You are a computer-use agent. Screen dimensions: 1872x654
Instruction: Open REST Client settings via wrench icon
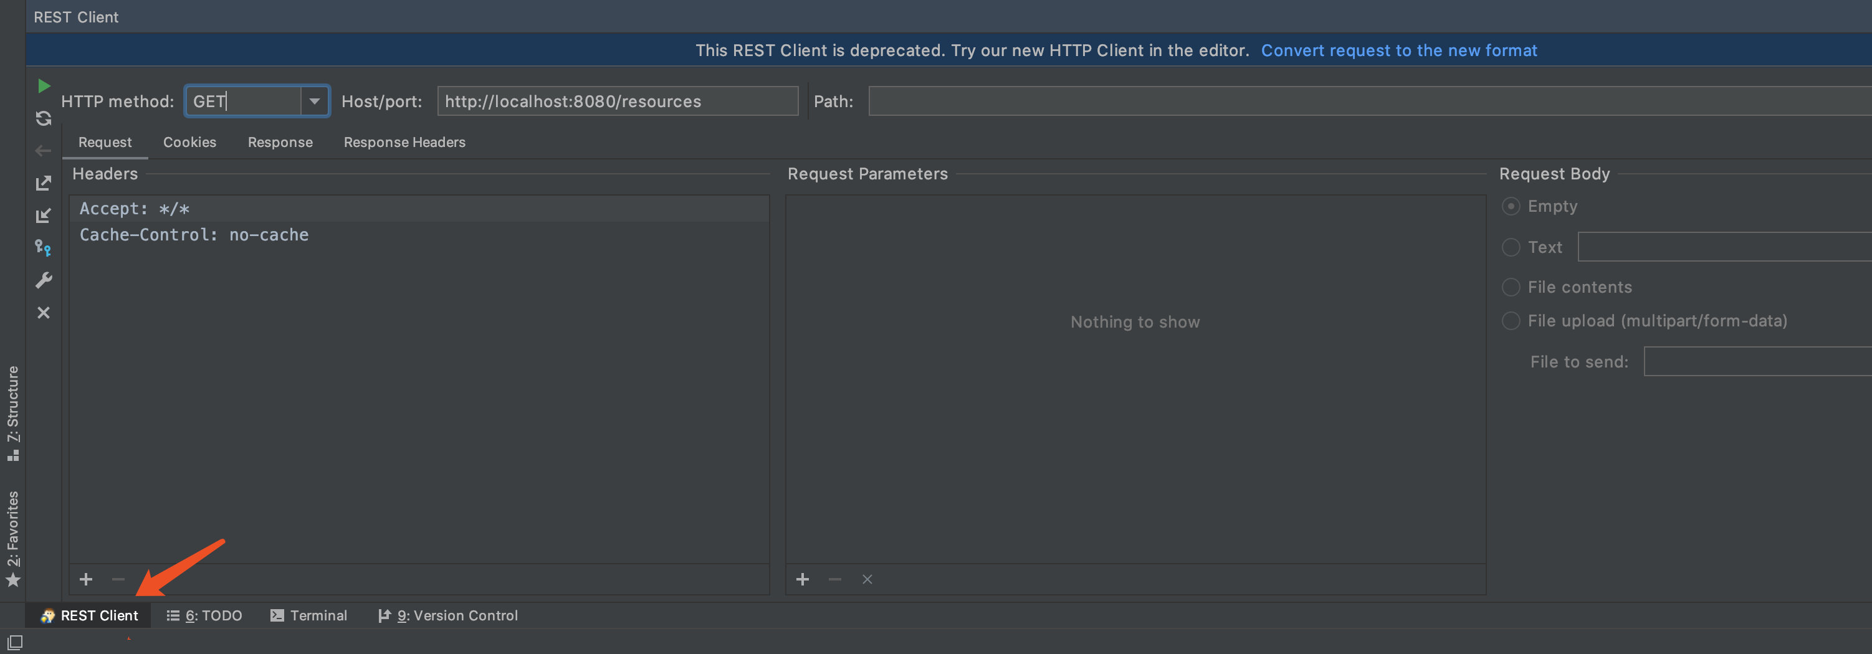point(44,280)
